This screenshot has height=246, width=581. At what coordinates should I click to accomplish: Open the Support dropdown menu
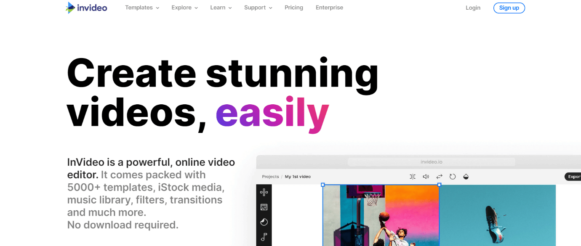(x=258, y=8)
